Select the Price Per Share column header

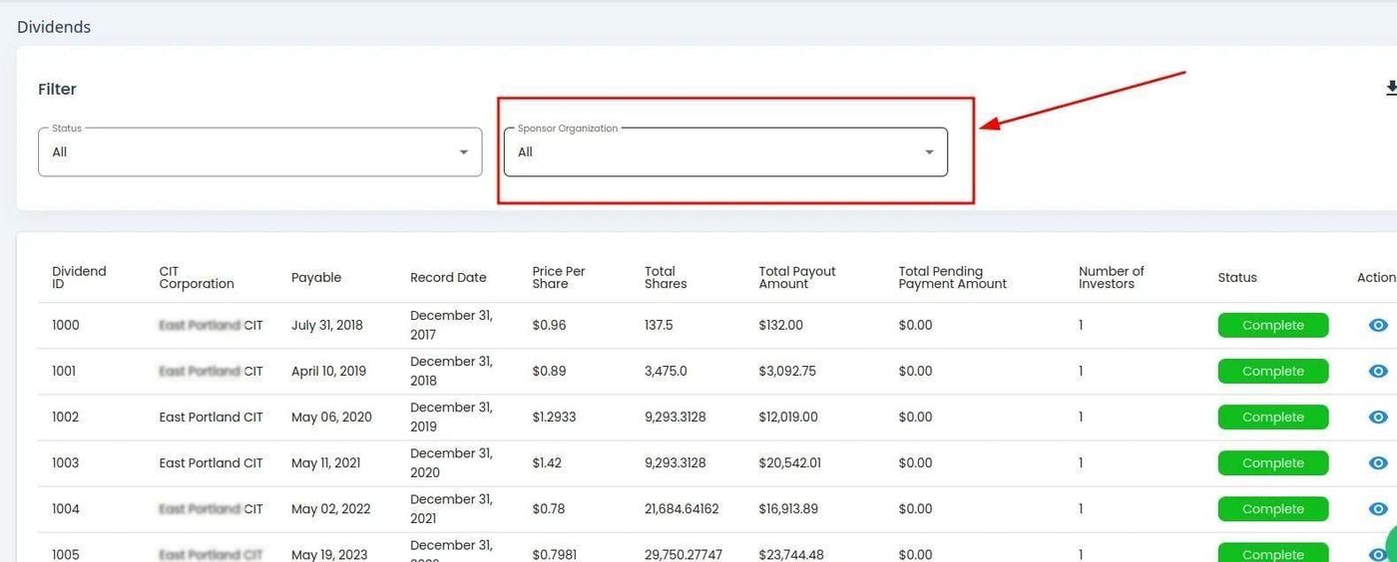click(x=559, y=278)
